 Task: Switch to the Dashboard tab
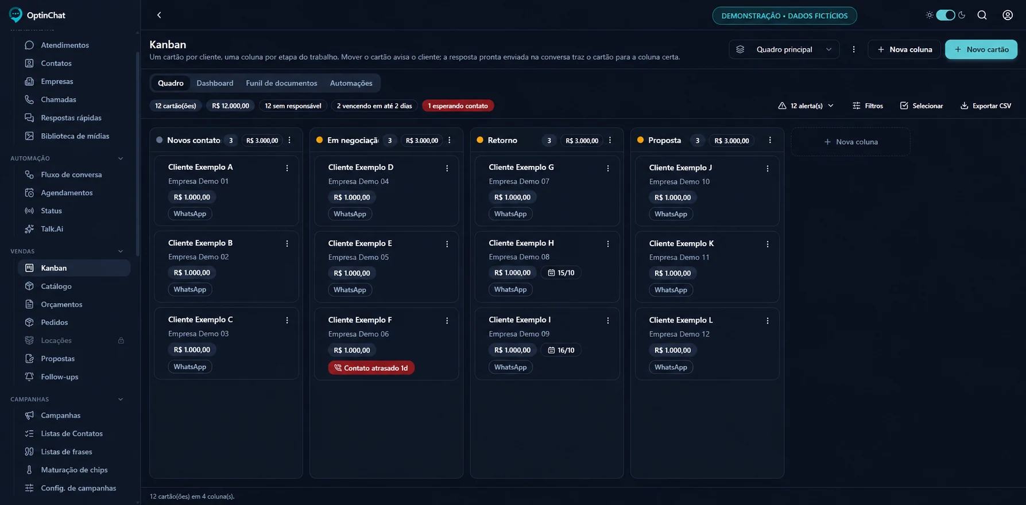(215, 83)
